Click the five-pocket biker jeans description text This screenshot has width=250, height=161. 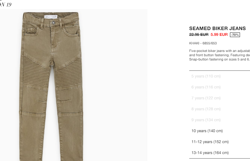click(220, 55)
